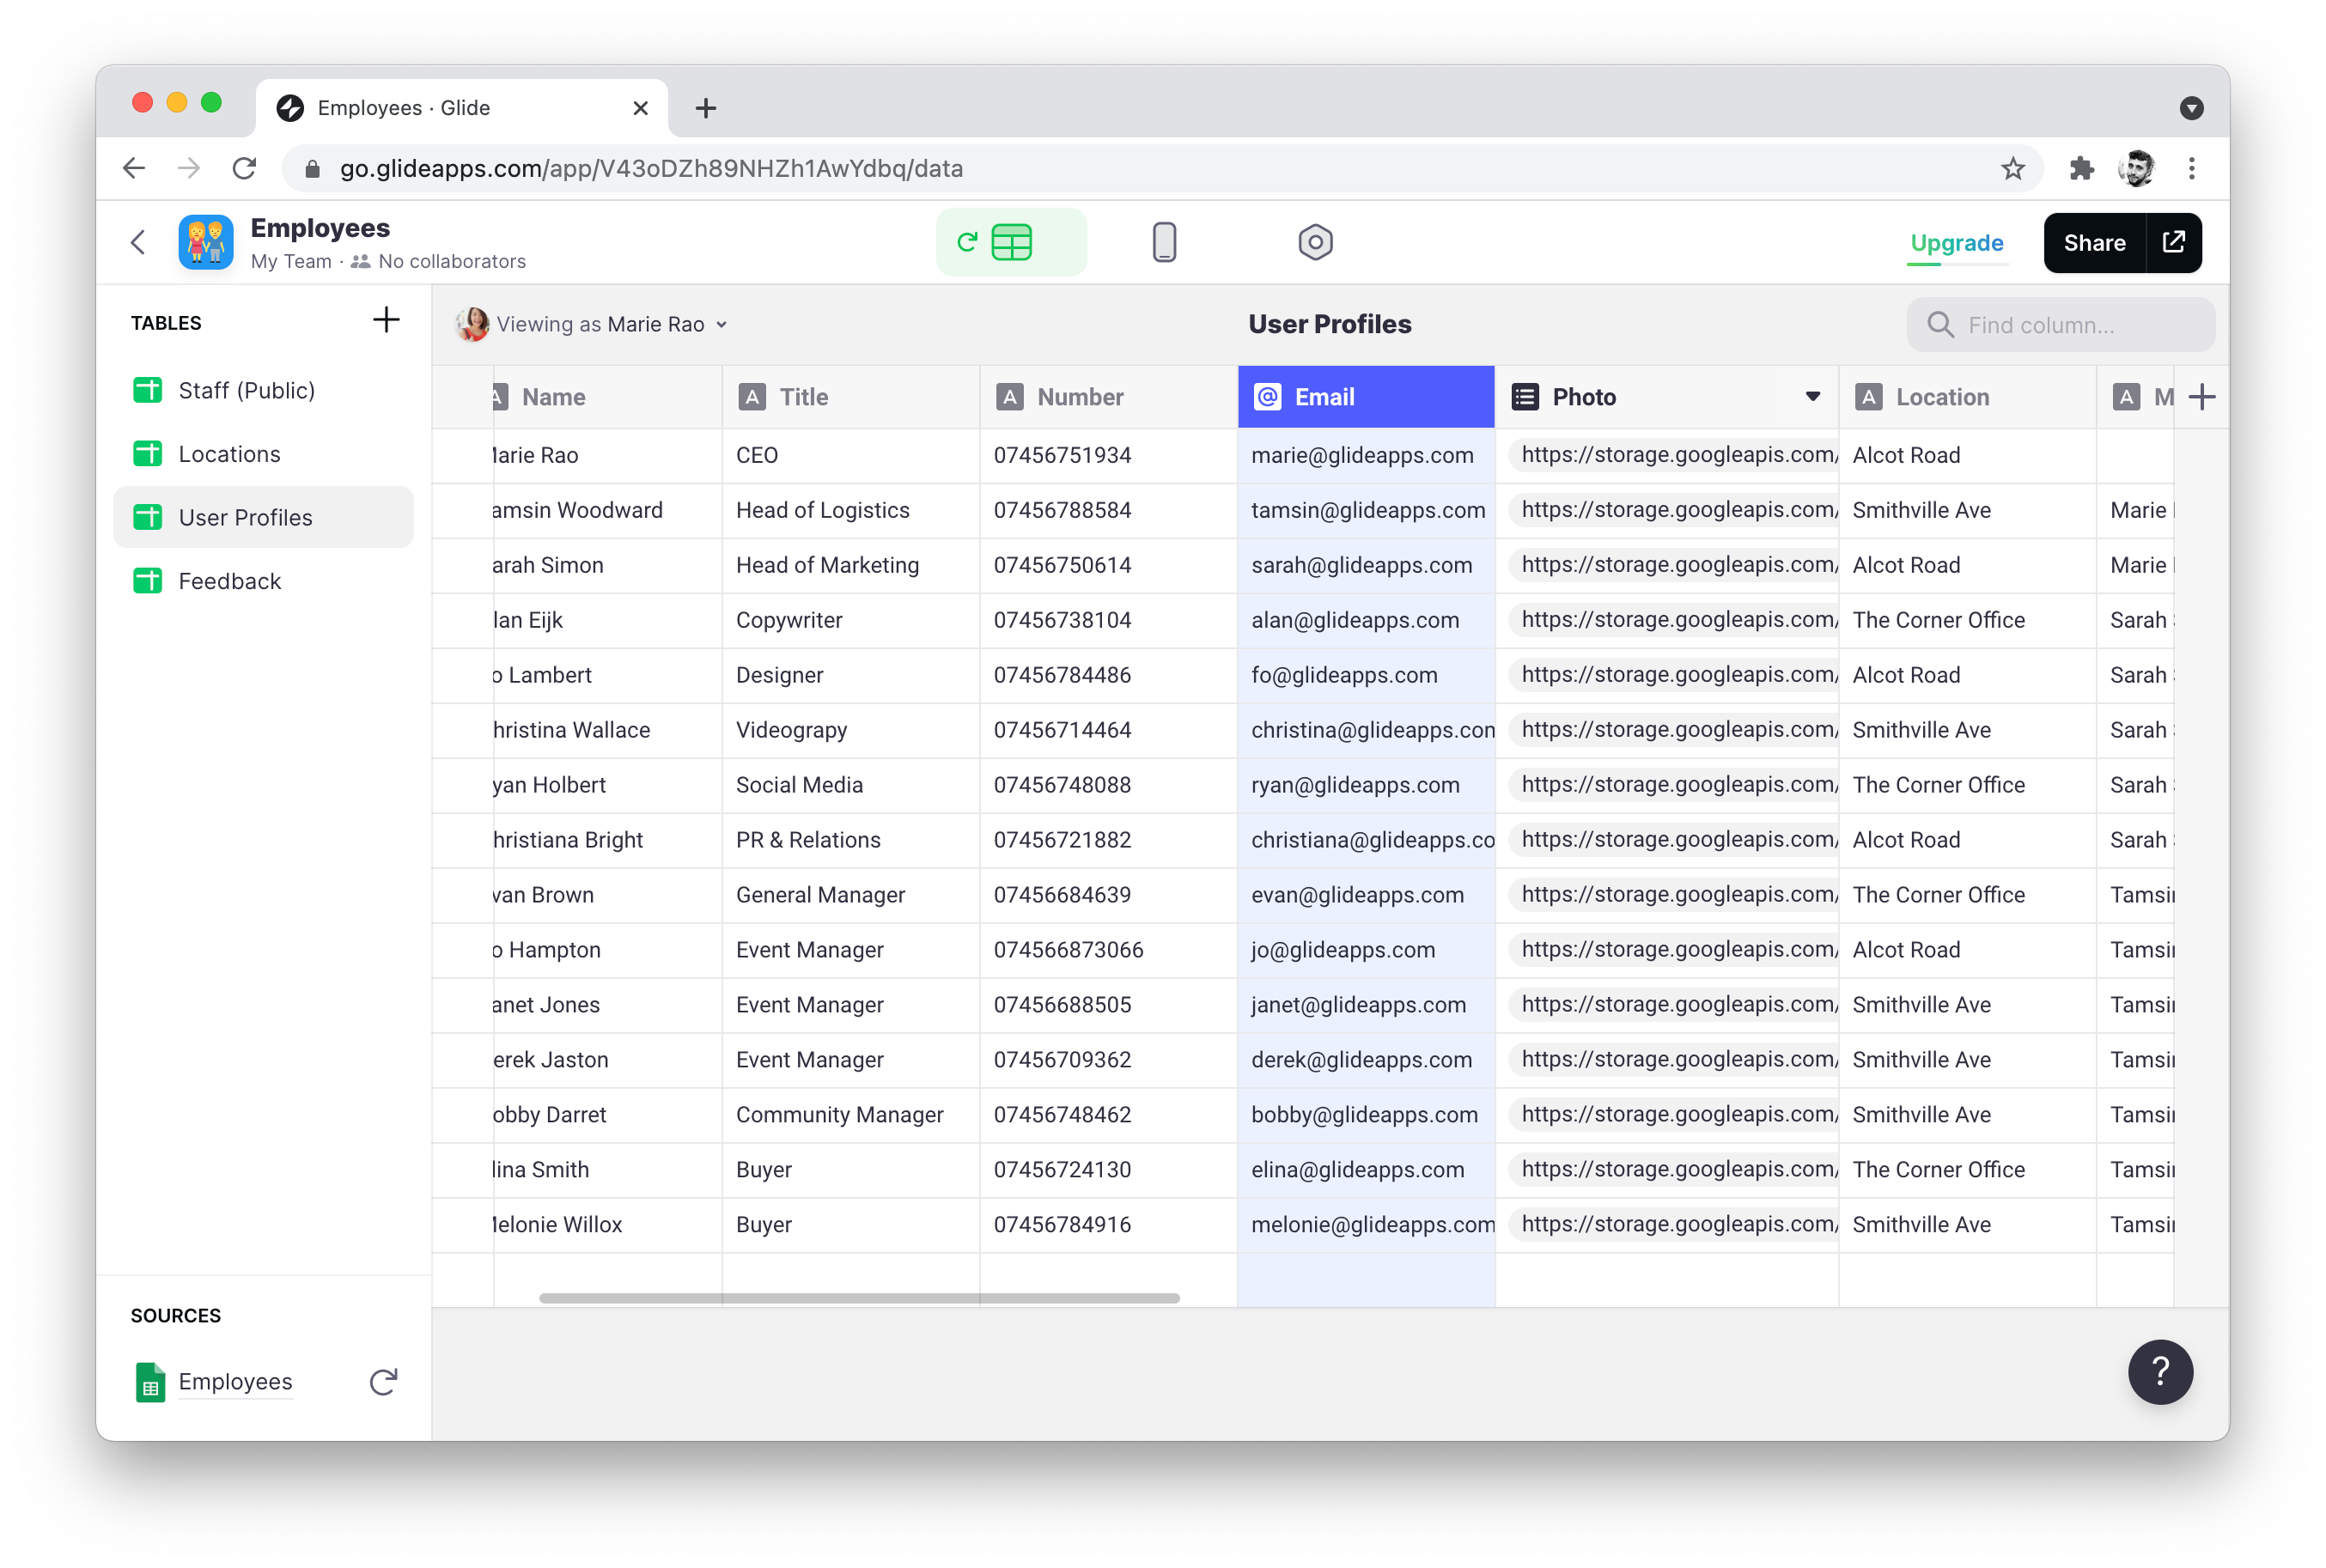Open app settings hexagon icon
The height and width of the screenshot is (1568, 2326).
pyautogui.click(x=1314, y=242)
